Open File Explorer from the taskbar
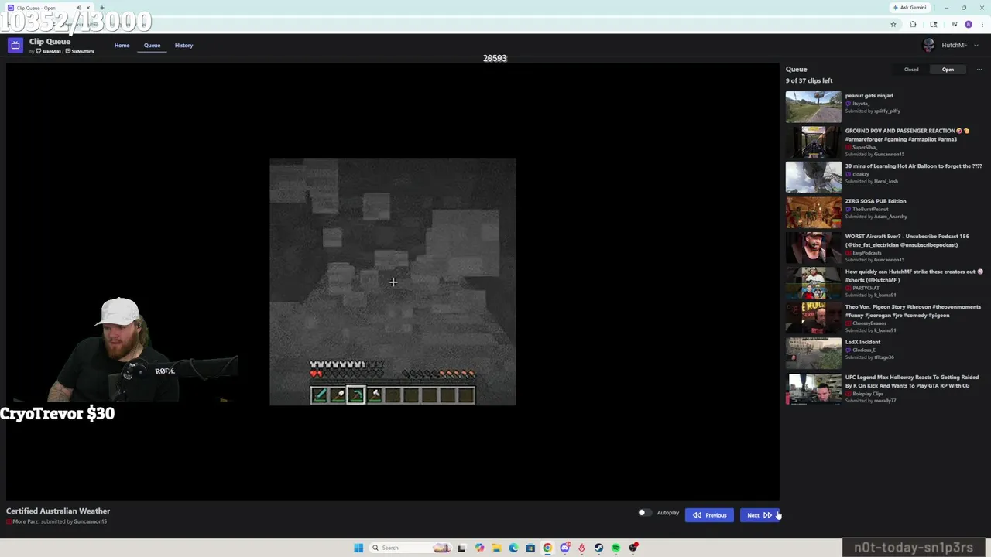This screenshot has height=557, width=991. point(496,548)
